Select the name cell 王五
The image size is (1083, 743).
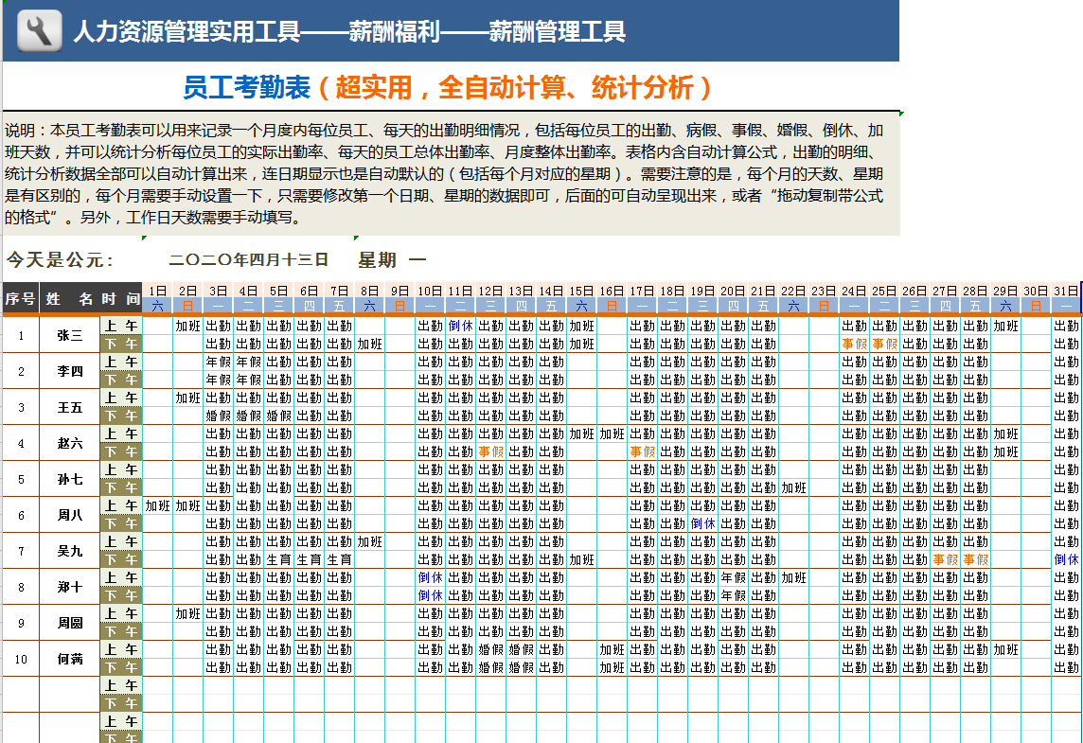click(69, 407)
